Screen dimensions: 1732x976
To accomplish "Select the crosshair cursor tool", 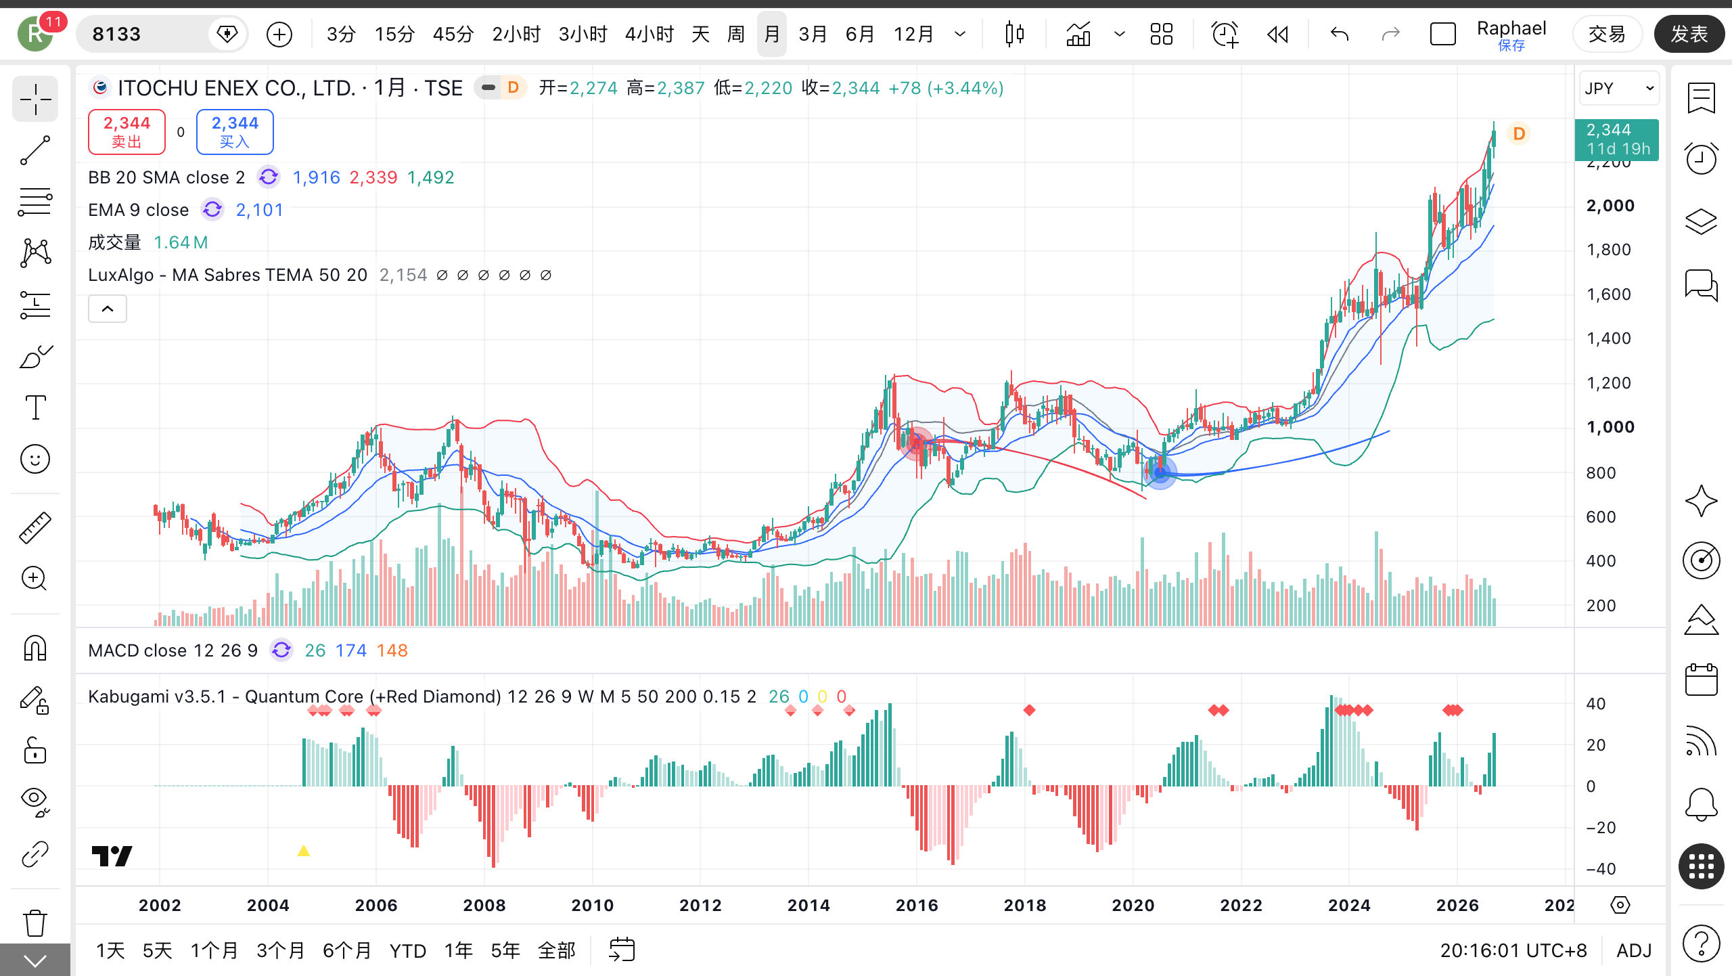I will [x=35, y=99].
